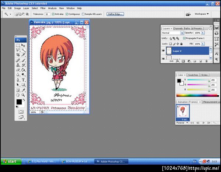This screenshot has width=221, height=172.
Task: Select the Hand tool
Action: [18, 95]
